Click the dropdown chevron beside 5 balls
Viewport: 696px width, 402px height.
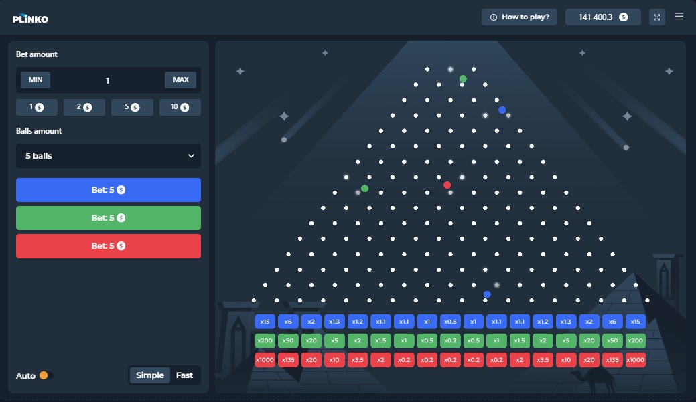[191, 156]
